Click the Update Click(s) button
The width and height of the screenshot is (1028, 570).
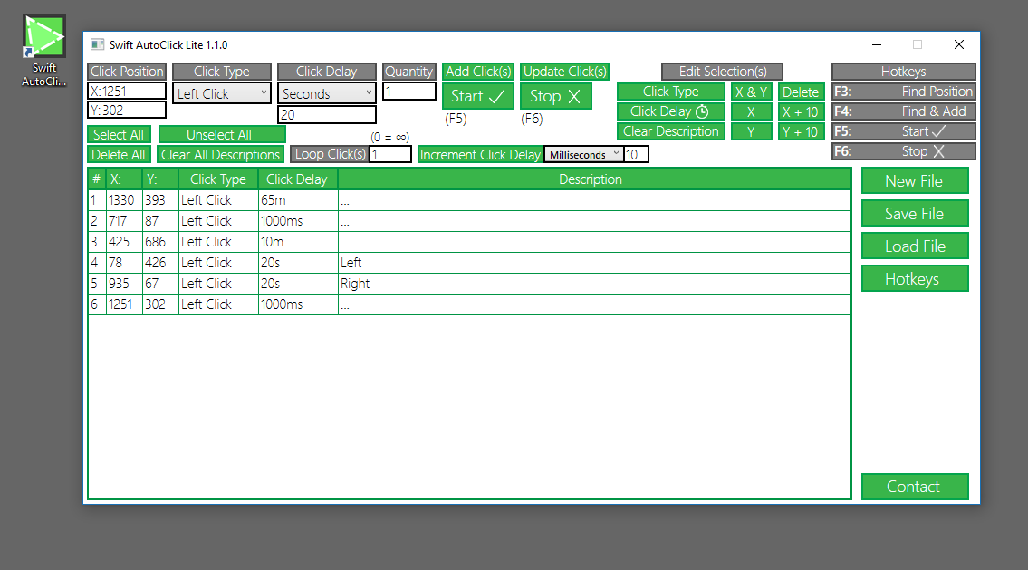click(564, 72)
